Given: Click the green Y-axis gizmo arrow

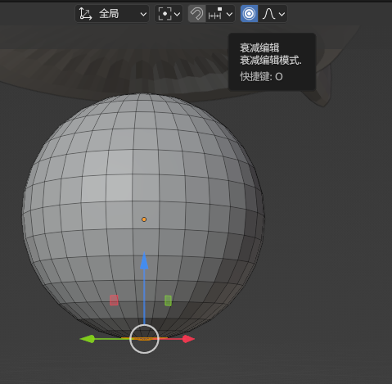Looking at the screenshot, I should [x=88, y=339].
